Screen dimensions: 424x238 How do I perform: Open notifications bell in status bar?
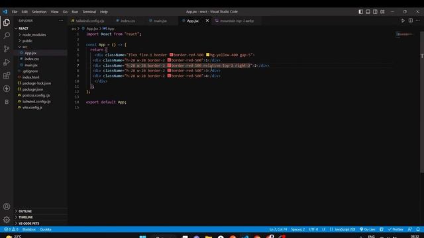pyautogui.click(x=418, y=229)
